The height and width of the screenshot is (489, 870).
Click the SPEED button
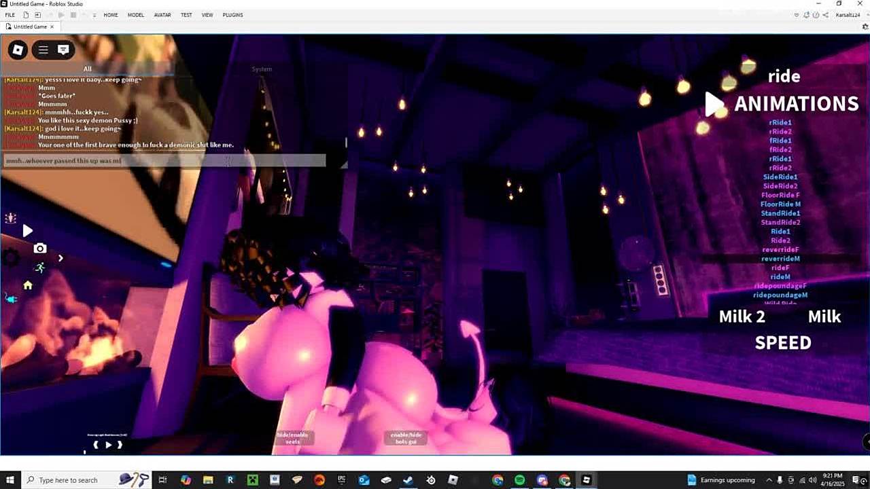[783, 343]
